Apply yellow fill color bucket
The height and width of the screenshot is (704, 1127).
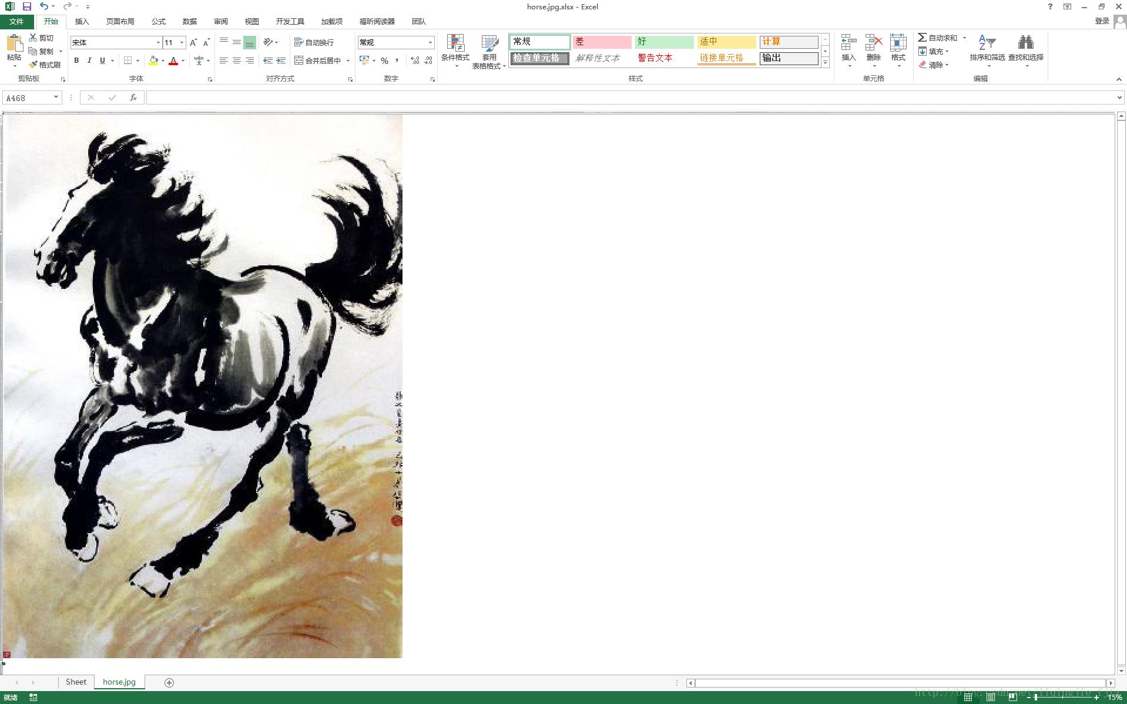click(x=153, y=60)
